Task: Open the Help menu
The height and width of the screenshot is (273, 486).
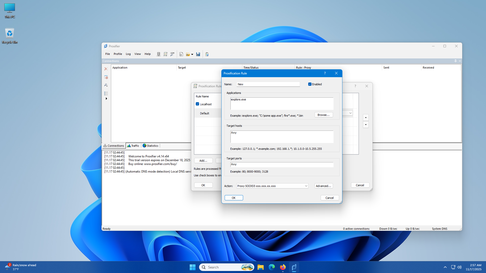Action: pyautogui.click(x=148, y=54)
